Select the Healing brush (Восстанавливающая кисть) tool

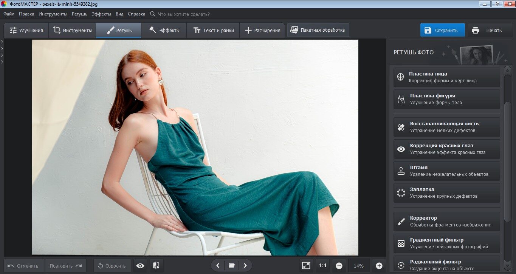446,127
